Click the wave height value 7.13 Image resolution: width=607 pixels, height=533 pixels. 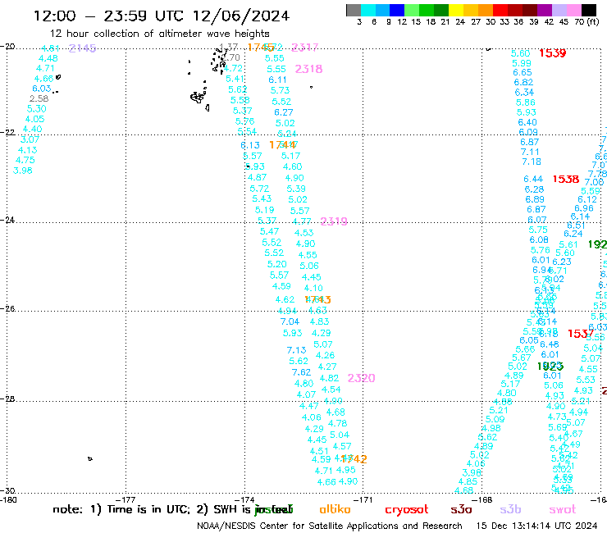pos(297,350)
